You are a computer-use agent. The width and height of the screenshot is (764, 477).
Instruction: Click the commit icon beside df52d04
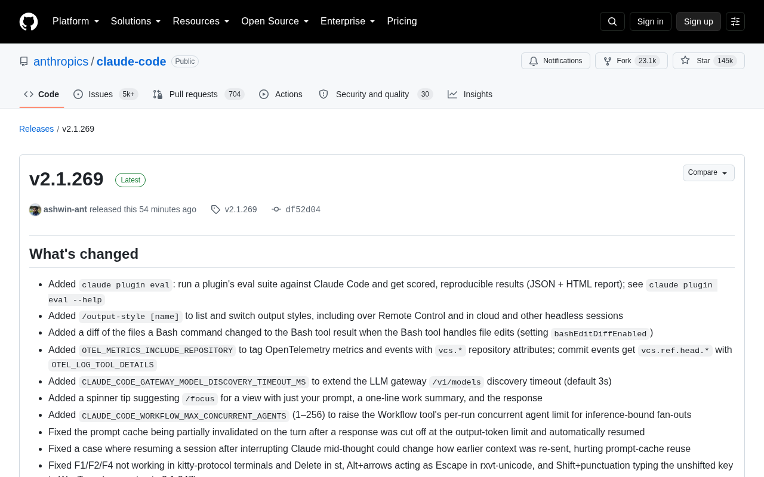click(x=276, y=209)
